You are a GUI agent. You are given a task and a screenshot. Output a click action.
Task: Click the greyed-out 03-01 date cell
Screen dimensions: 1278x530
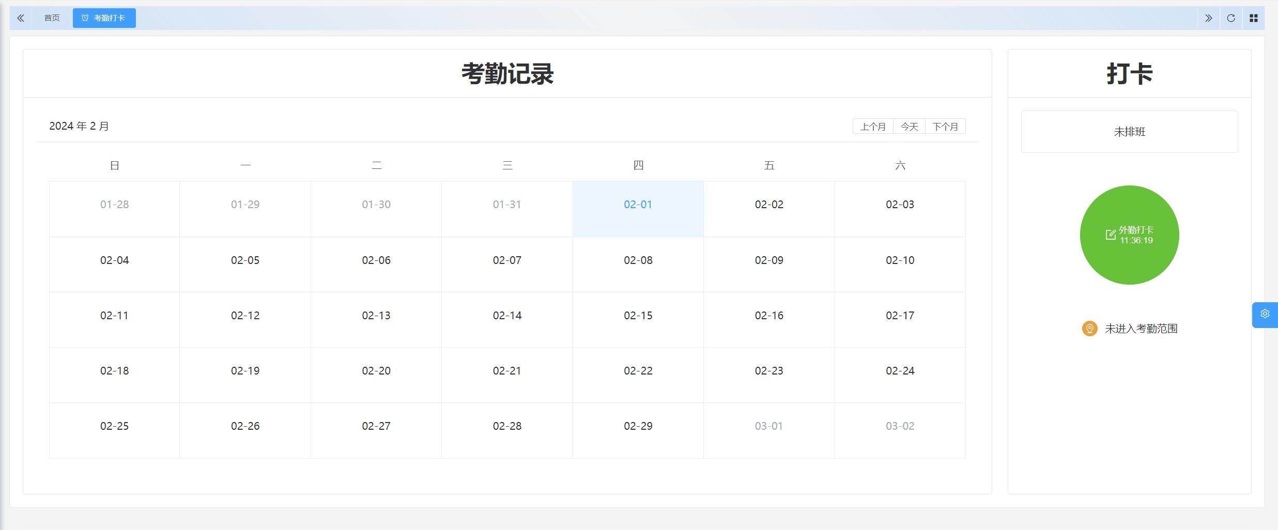768,430
